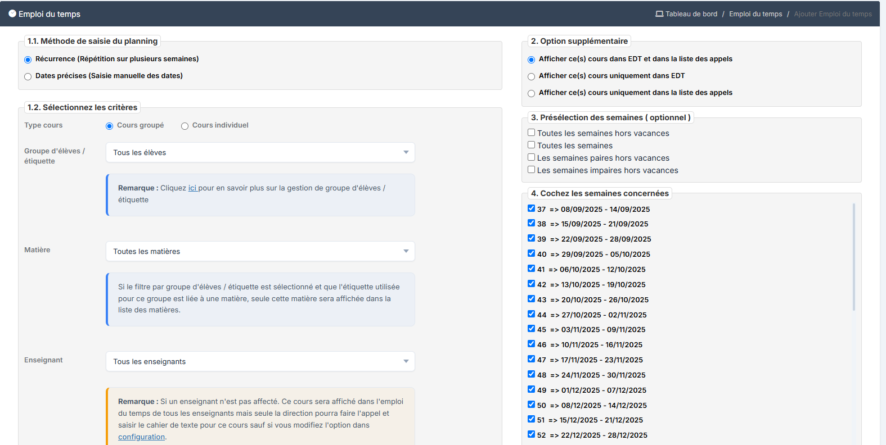This screenshot has width=886, height=445.
Task: Select show courses only in liste des appels
Action: click(x=531, y=93)
